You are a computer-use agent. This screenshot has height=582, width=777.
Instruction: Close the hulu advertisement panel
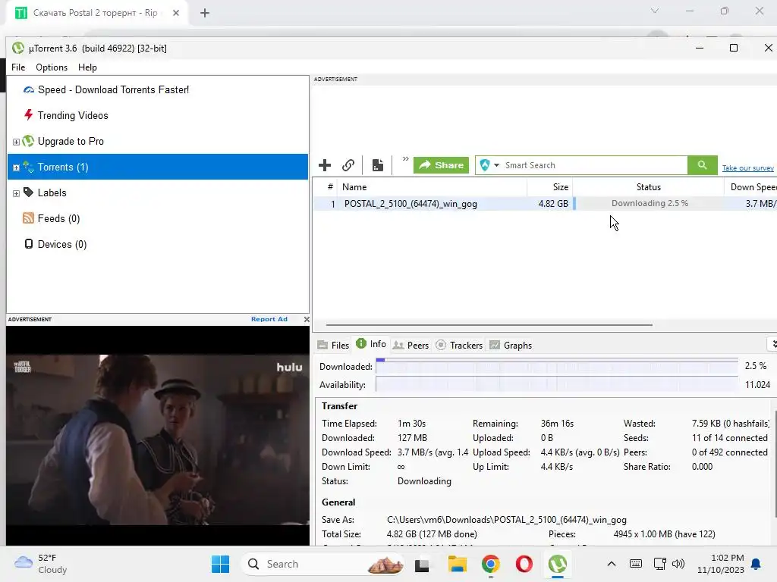[307, 319]
